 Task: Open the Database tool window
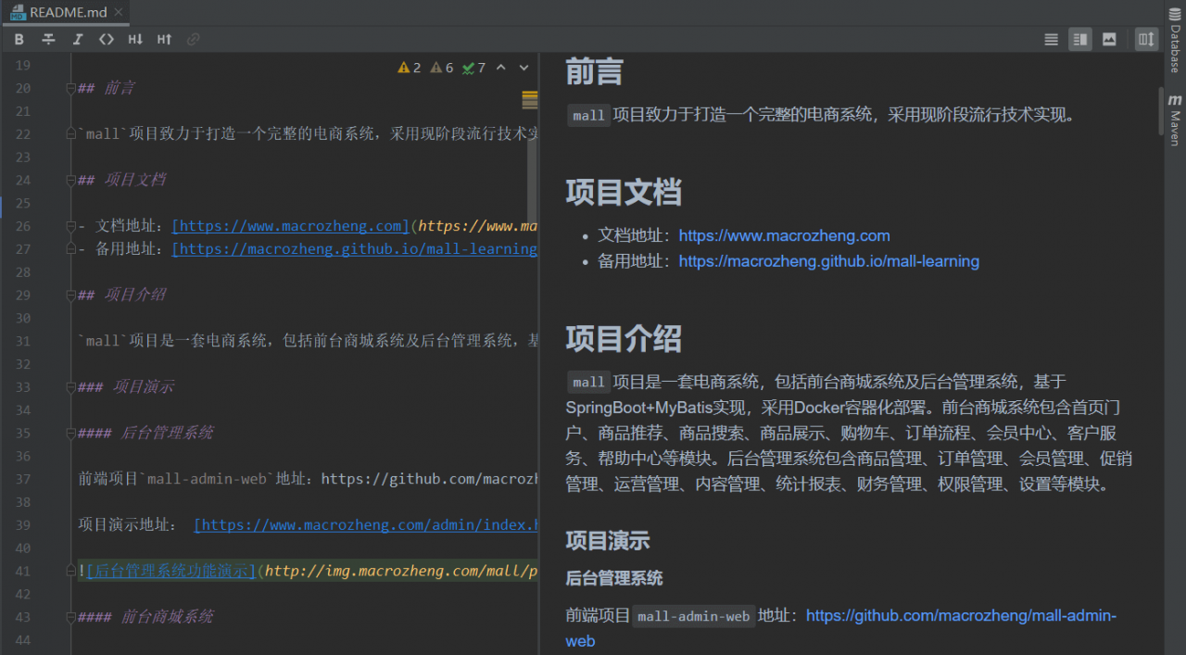click(1175, 43)
